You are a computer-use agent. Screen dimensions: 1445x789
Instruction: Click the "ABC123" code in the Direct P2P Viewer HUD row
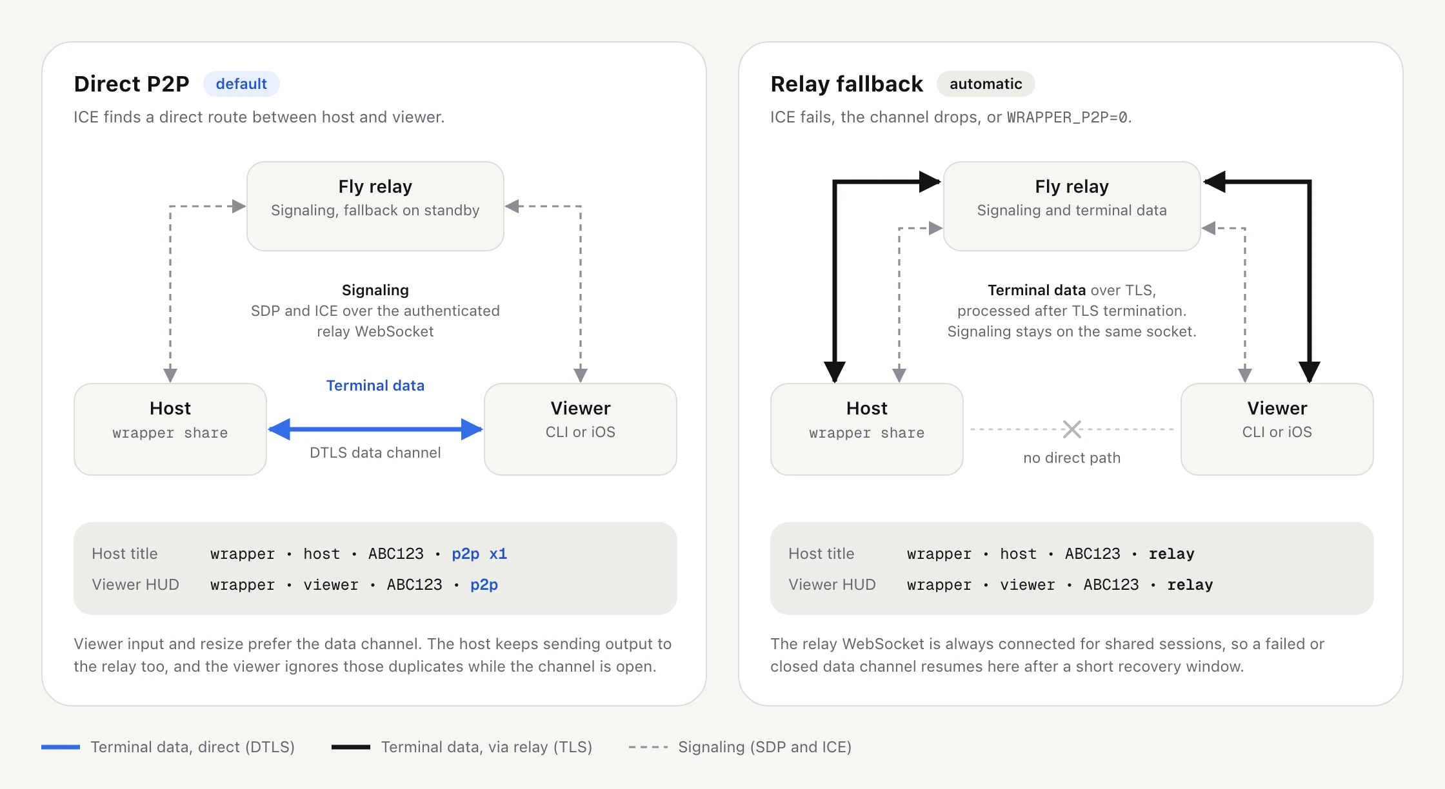(415, 585)
